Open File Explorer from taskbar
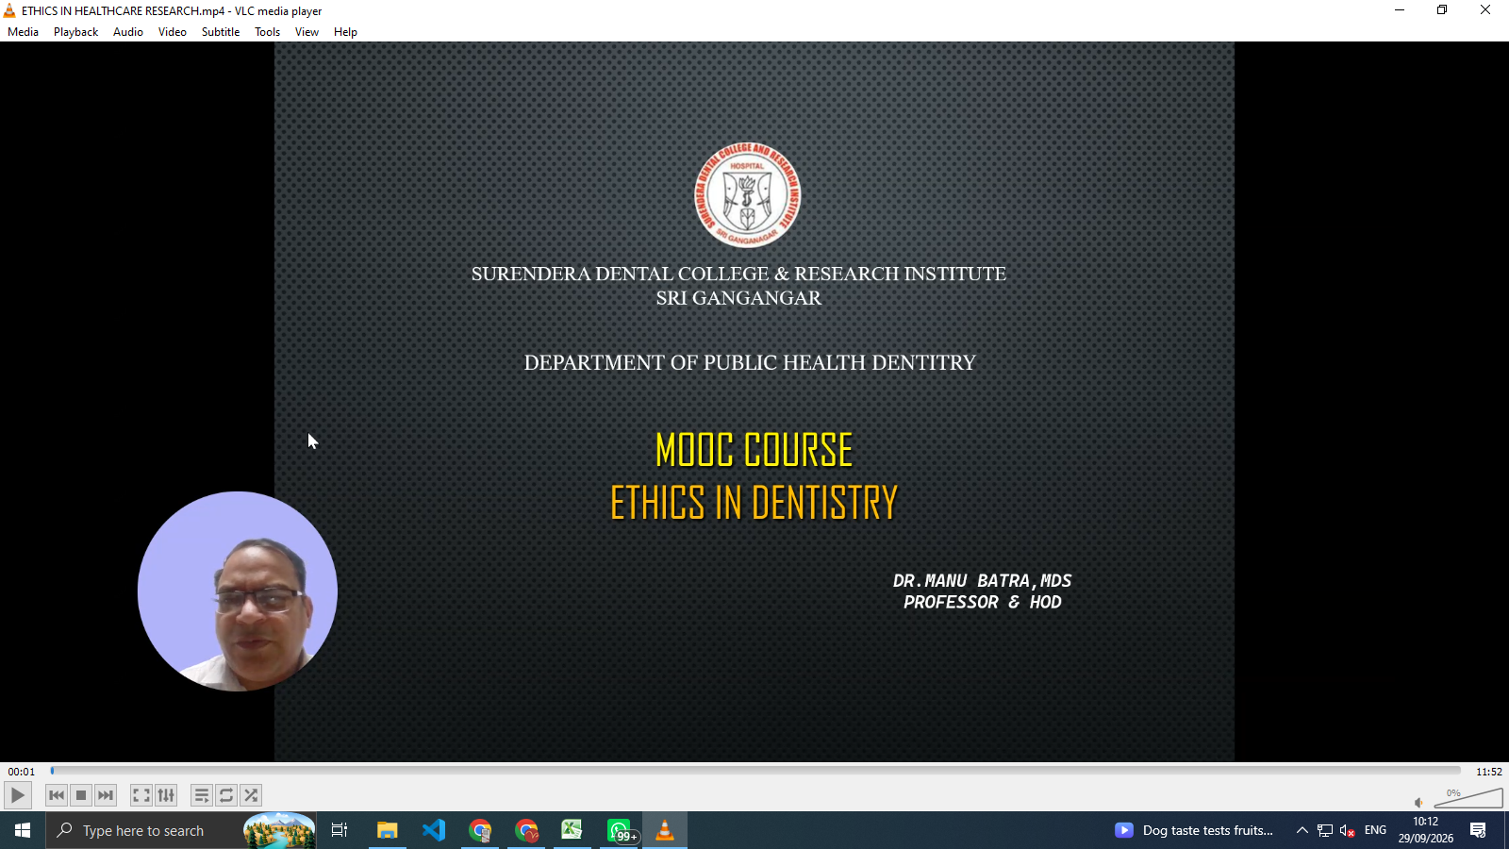Viewport: 1509px width, 849px height. [x=387, y=830]
